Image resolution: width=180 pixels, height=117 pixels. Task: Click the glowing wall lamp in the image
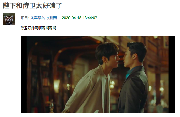click(x=57, y=85)
